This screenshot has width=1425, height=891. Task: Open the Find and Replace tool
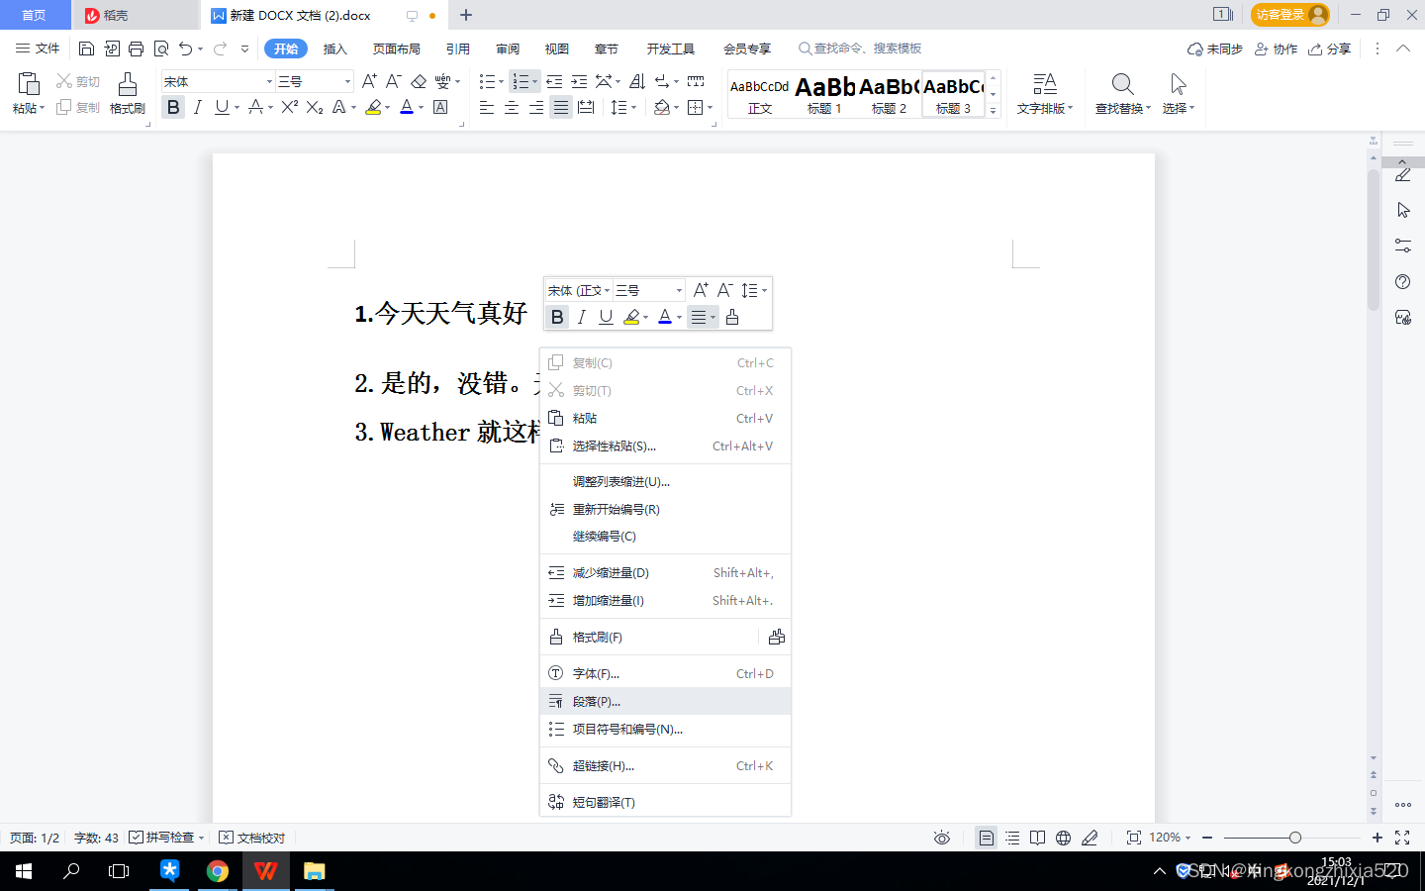pos(1120,94)
